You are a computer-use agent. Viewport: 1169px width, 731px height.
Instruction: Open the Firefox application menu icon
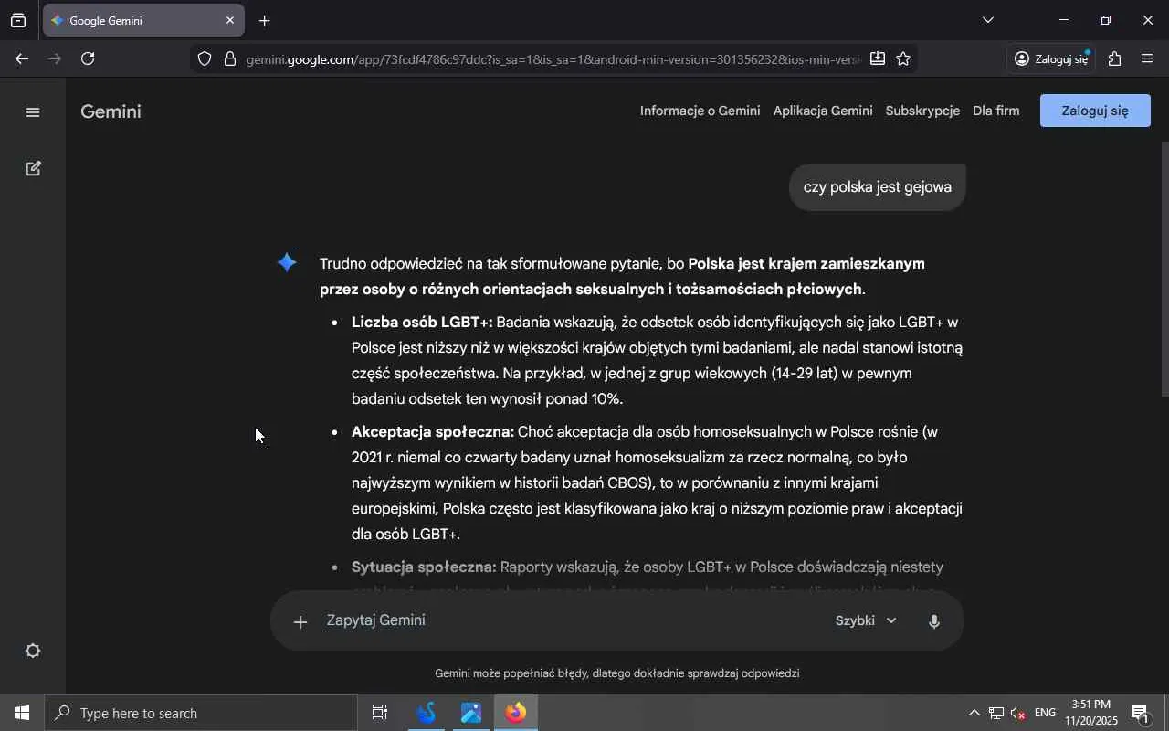pos(1148,59)
